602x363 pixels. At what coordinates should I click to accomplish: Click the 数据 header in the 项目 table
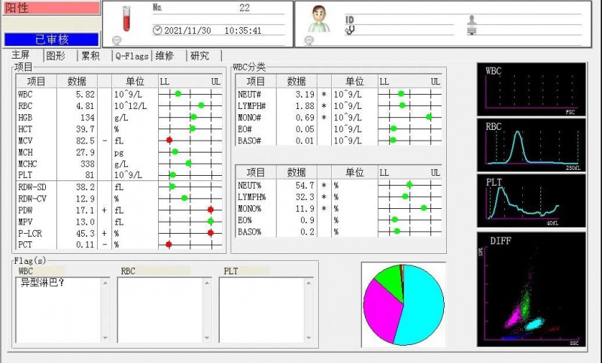pyautogui.click(x=77, y=81)
